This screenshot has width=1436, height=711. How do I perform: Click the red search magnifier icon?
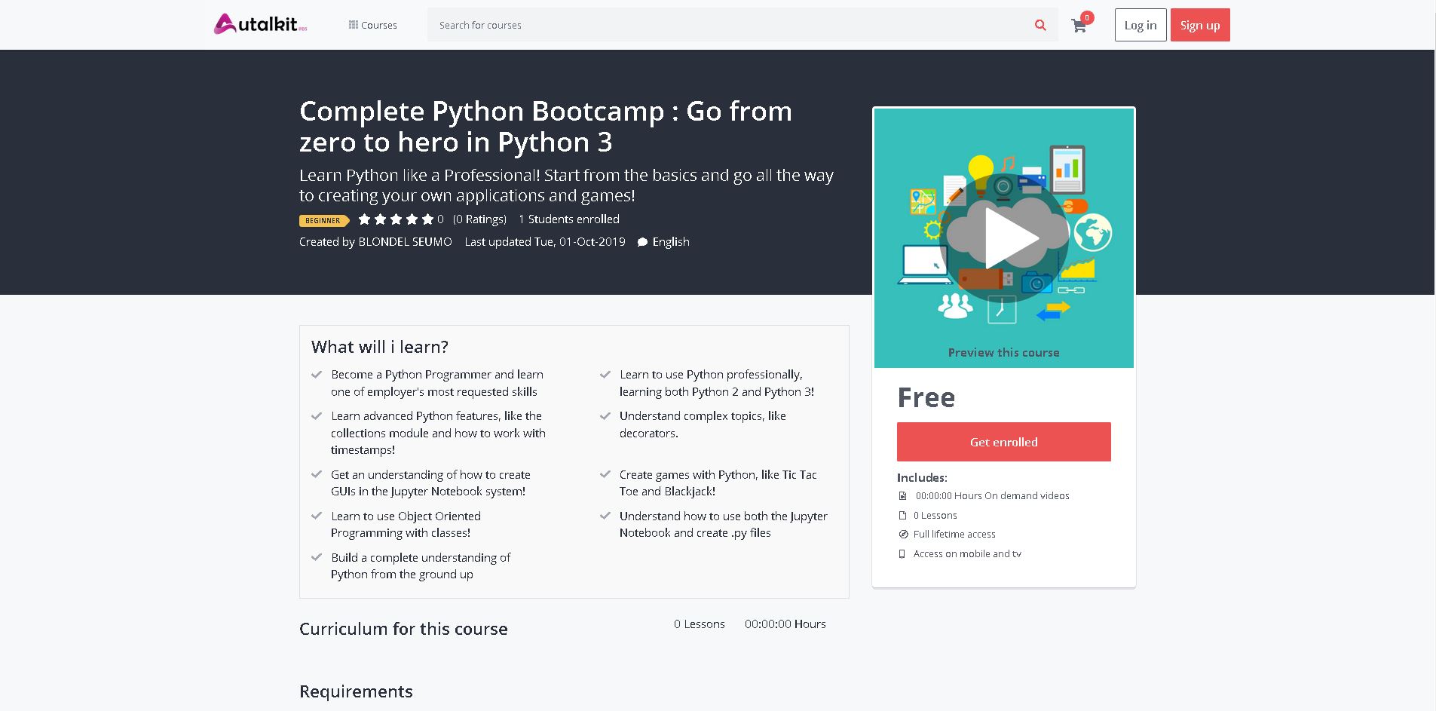[1040, 25]
